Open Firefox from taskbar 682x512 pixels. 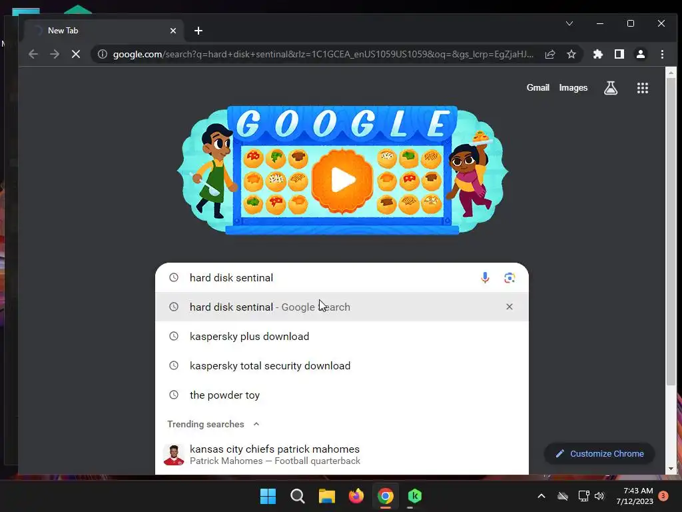point(356,496)
